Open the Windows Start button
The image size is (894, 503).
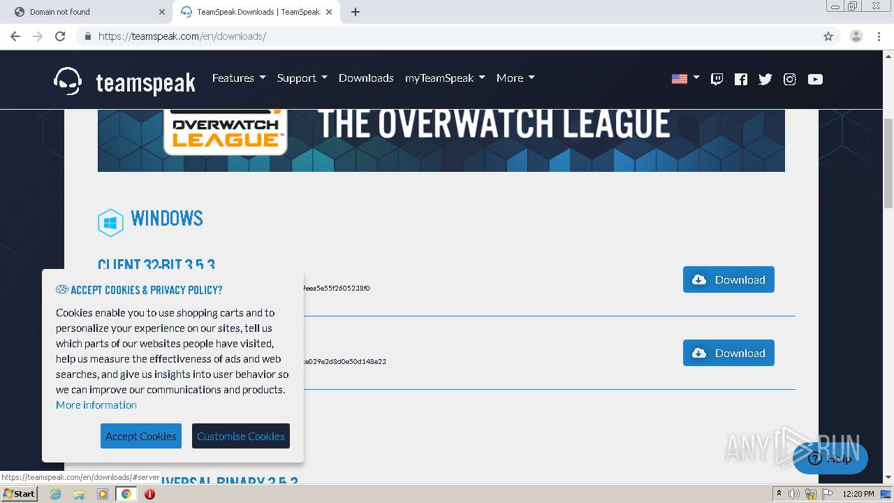[20, 494]
